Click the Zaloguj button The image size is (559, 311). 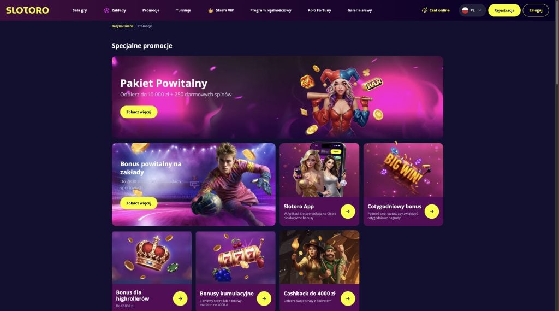(536, 10)
